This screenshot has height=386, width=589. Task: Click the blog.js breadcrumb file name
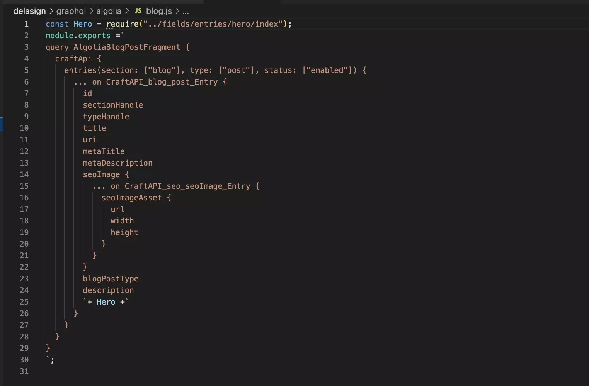159,11
